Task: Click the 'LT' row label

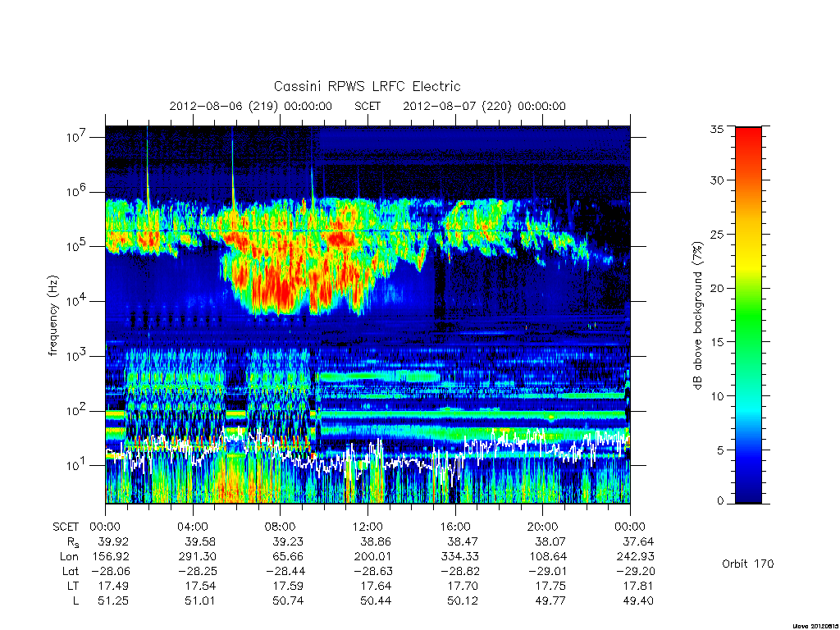Action: (x=73, y=586)
